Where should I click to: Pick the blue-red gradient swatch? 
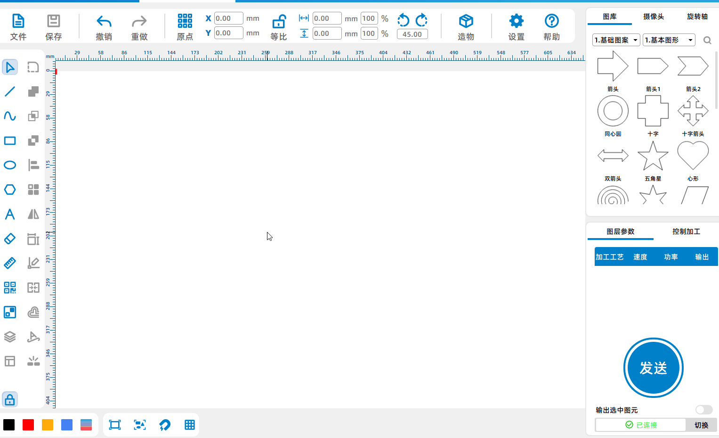tap(86, 425)
